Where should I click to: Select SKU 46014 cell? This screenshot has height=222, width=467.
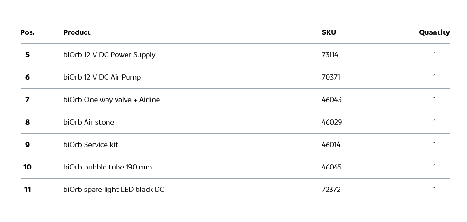(x=331, y=145)
